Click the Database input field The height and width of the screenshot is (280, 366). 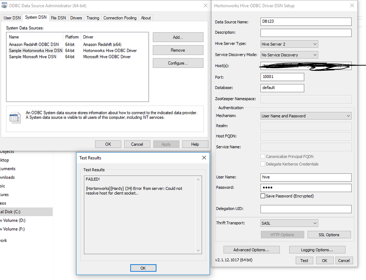(x=282, y=88)
